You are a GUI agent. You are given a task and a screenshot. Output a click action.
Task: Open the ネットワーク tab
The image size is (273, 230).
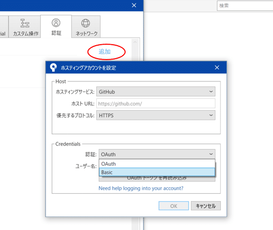(86, 27)
